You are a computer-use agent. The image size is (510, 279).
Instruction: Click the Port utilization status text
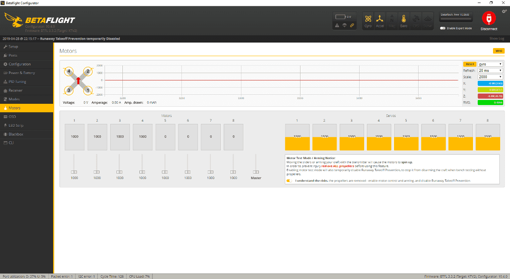24,276
